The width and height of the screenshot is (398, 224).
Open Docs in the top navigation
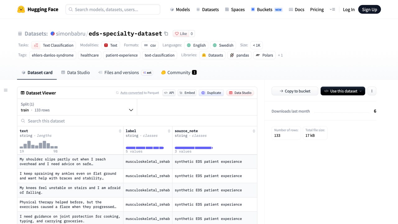point(296,10)
